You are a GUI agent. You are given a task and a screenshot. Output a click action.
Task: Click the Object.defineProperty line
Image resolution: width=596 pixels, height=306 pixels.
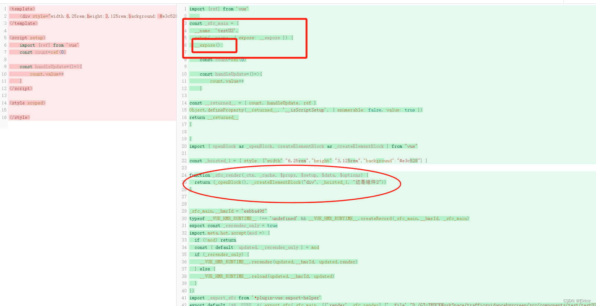click(306, 110)
